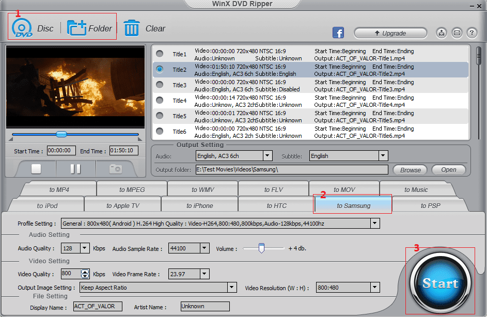Switch to the to FLV tab

coord(274,189)
